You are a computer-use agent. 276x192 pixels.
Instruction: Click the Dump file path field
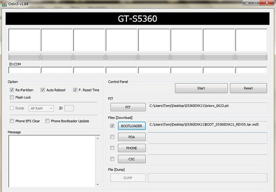(207, 178)
